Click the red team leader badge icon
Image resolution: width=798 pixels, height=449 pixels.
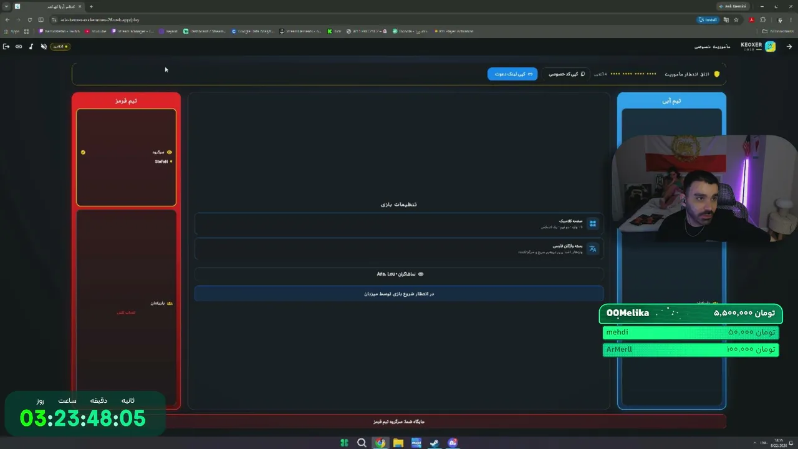170,152
